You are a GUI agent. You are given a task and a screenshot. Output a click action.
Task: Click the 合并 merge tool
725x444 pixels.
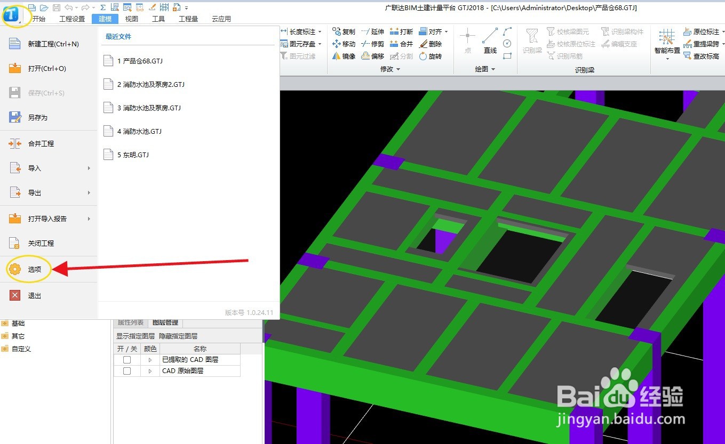tap(401, 44)
